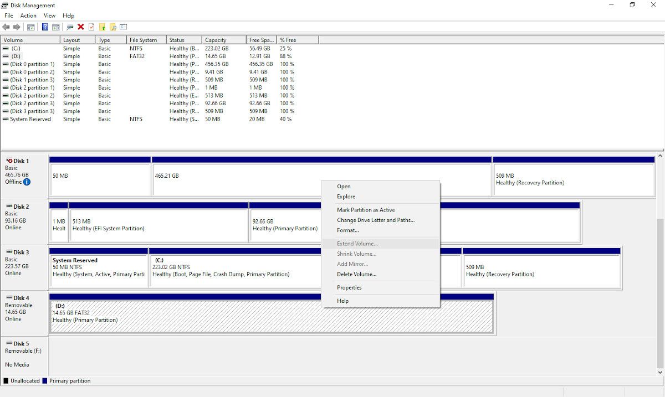Click the Back navigation arrow toolbar icon
The image size is (665, 397).
point(6,27)
